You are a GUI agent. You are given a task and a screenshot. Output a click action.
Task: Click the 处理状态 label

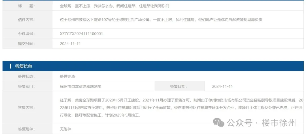pos(26,77)
